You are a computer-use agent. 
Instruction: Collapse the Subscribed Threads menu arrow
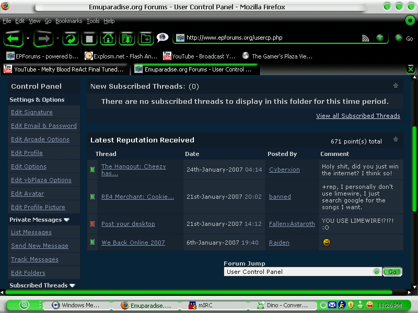point(72,285)
